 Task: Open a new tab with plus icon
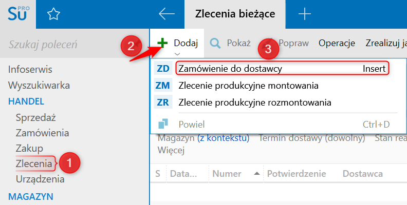point(305,14)
